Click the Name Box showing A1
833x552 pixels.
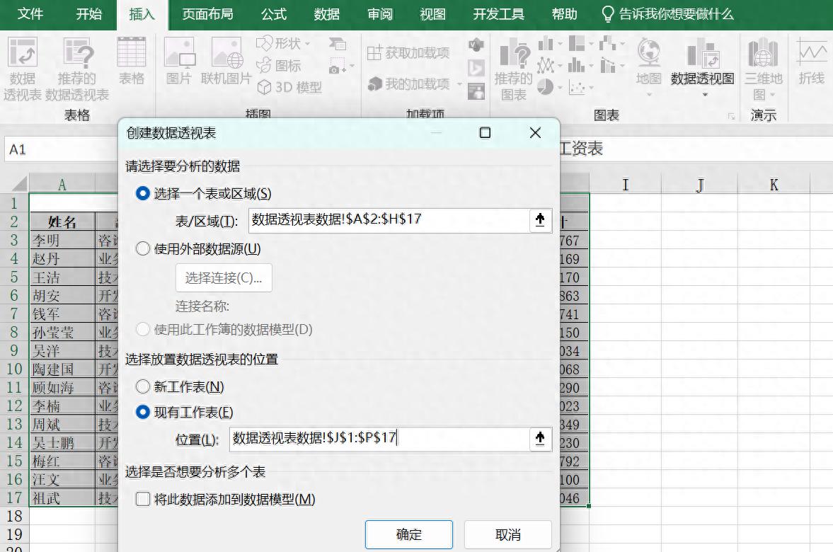(59, 149)
